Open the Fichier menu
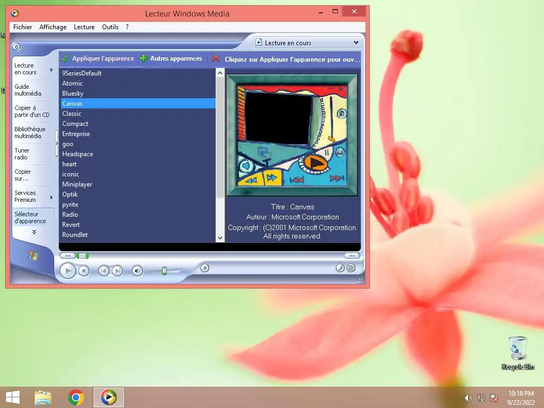Screen dimensions: 544x408 click(22, 27)
